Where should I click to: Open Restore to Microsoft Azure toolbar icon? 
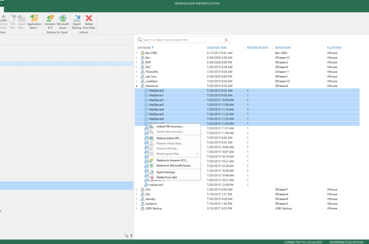(x=62, y=18)
